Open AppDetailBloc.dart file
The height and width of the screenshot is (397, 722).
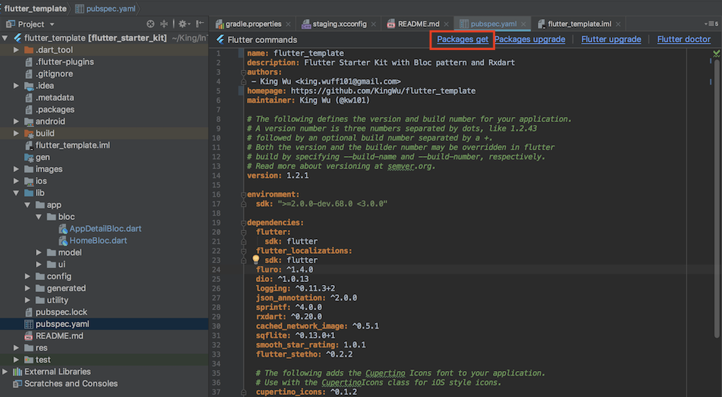point(105,229)
